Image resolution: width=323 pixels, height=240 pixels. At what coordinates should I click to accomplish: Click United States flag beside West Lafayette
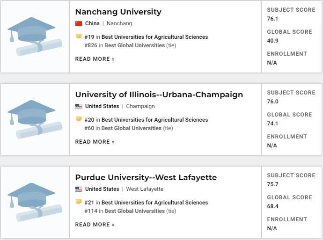pyautogui.click(x=79, y=189)
